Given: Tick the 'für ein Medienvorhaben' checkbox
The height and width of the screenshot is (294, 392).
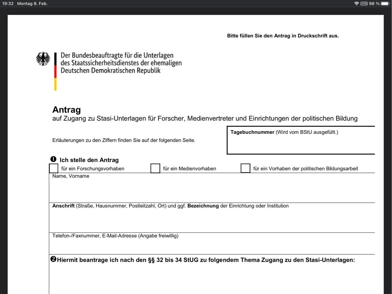Looking at the screenshot, I should click(x=155, y=168).
